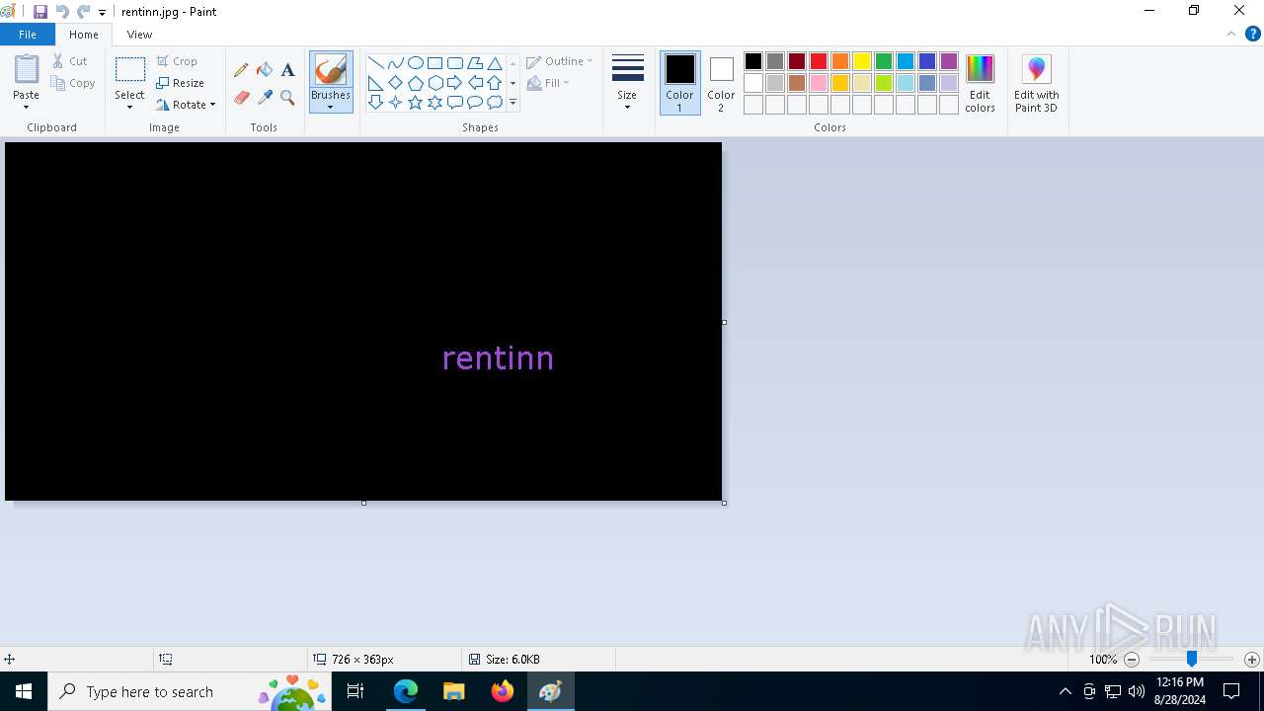This screenshot has height=711, width=1264.
Task: Choose the Curve shape
Action: 395,62
